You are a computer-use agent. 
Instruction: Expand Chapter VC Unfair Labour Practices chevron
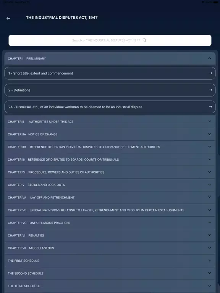[x=210, y=222]
